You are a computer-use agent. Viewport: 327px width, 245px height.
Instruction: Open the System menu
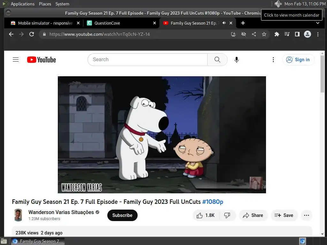click(62, 4)
